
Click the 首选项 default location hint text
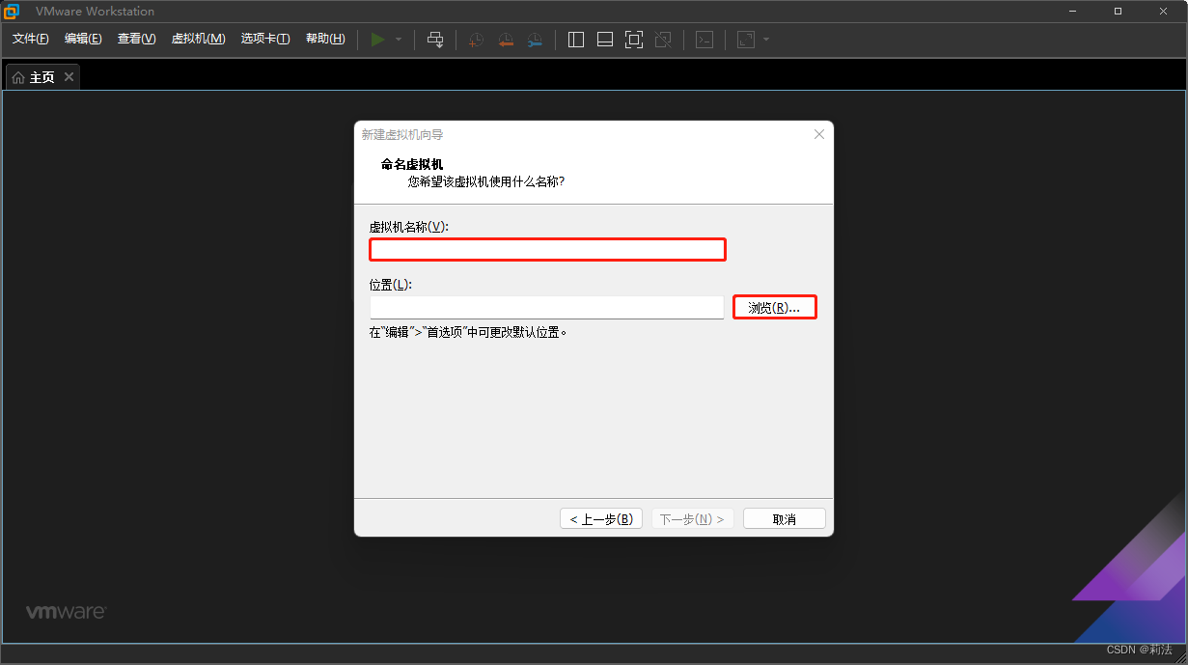[469, 332]
